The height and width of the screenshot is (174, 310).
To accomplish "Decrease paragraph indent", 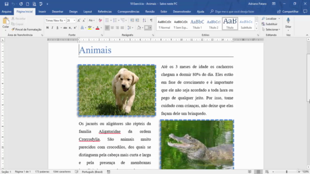I will [x=132, y=20].
